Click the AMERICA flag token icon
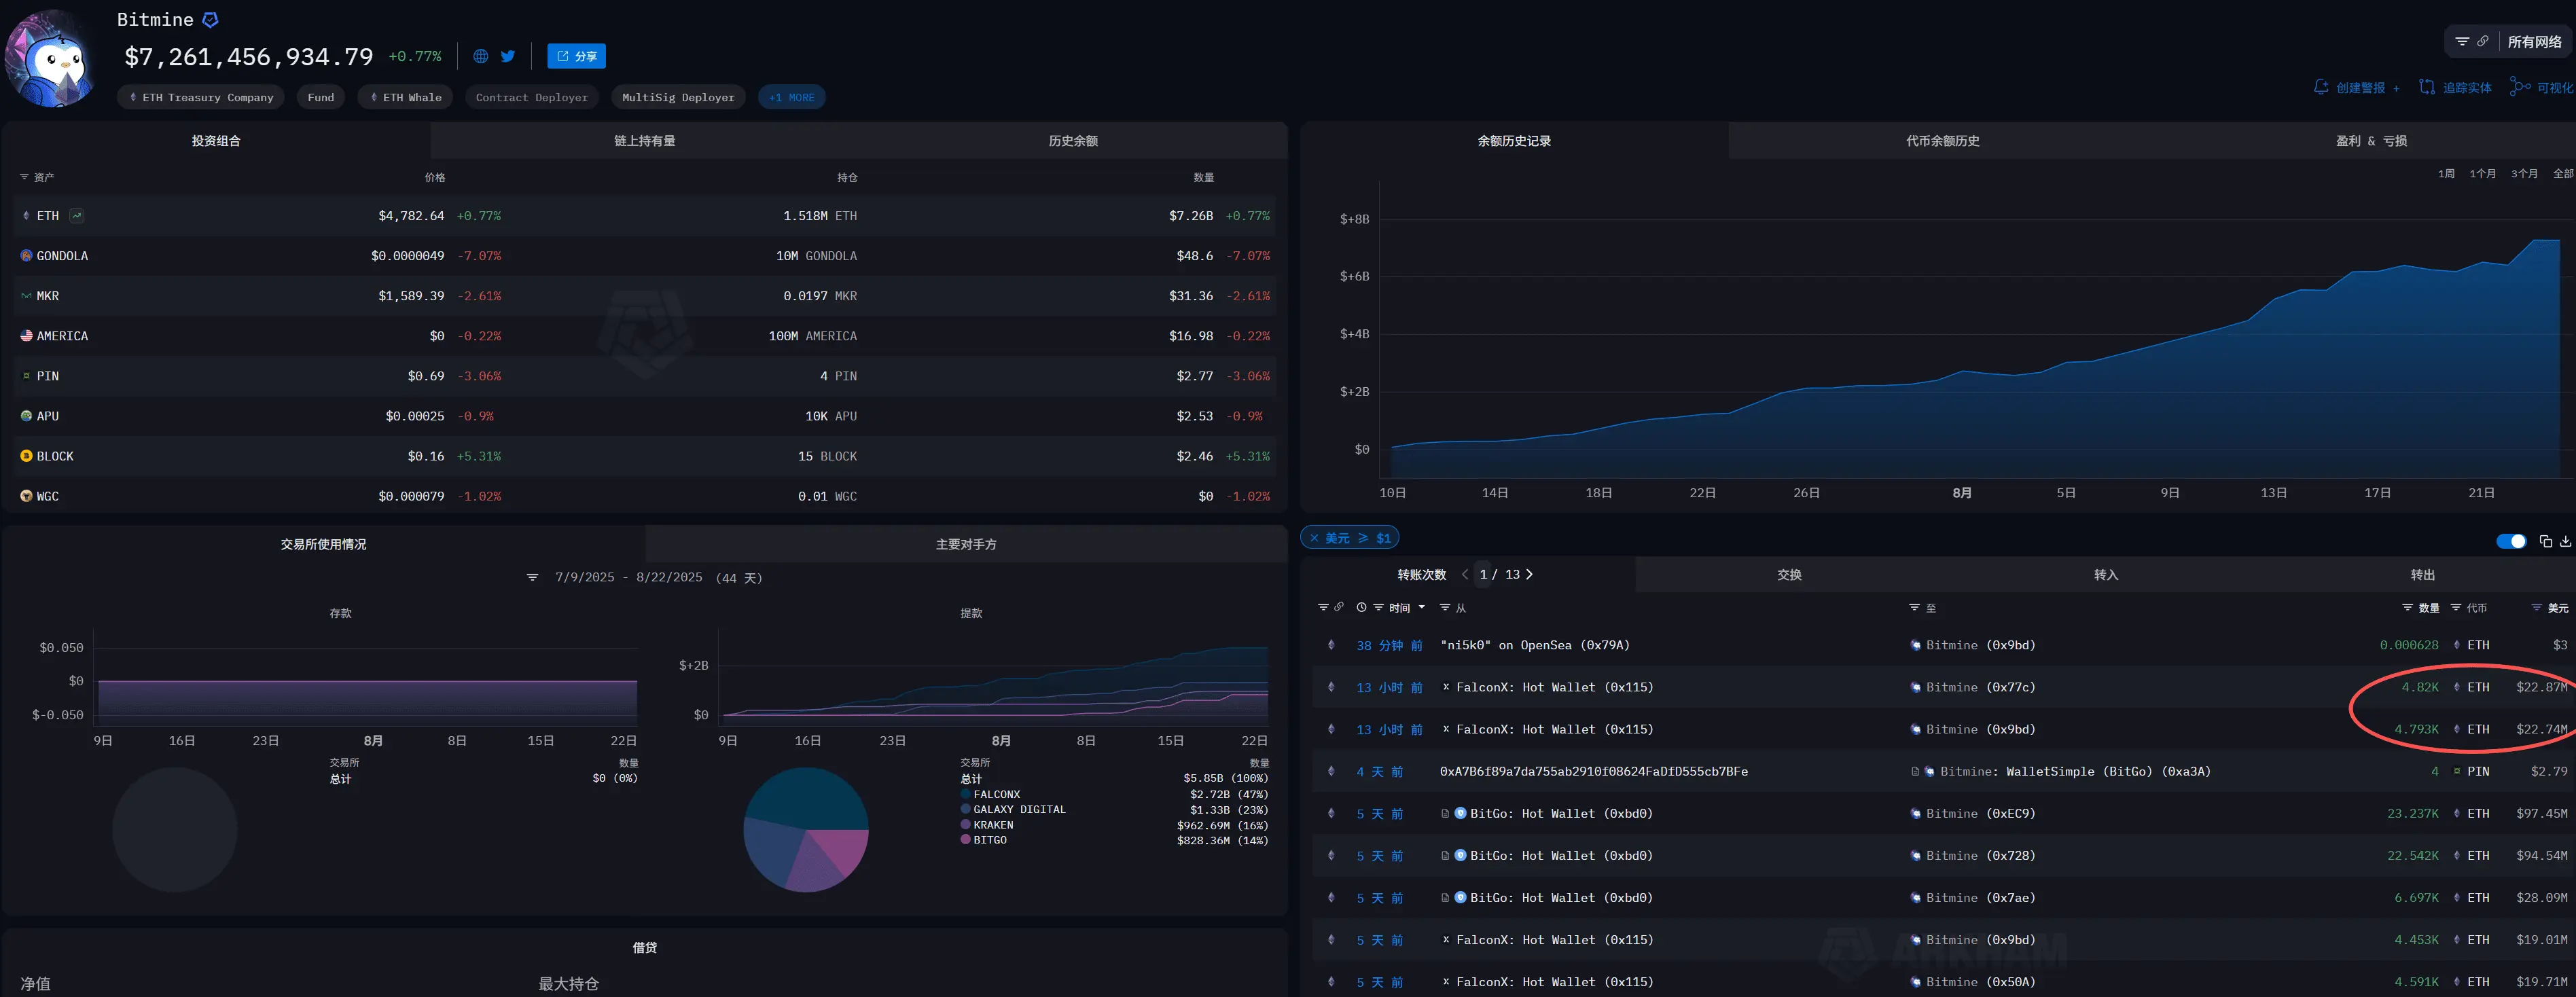 coord(26,335)
